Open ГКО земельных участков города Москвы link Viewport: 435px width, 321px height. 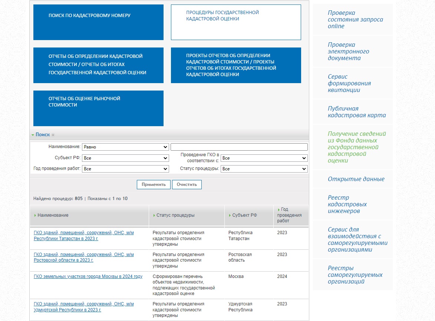[x=88, y=276]
